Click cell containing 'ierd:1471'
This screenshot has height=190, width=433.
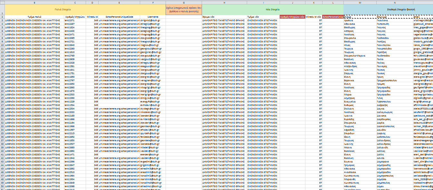pyautogui.click(x=75, y=154)
